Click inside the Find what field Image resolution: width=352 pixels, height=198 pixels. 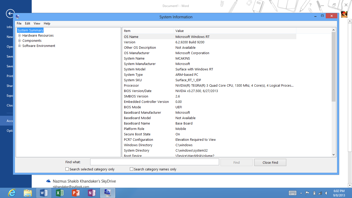tap(154, 162)
